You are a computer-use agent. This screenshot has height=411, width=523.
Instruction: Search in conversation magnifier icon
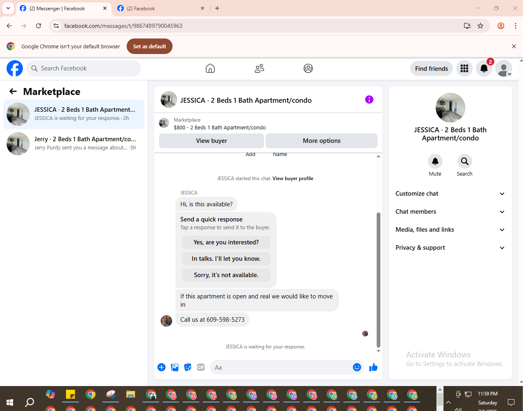click(465, 161)
